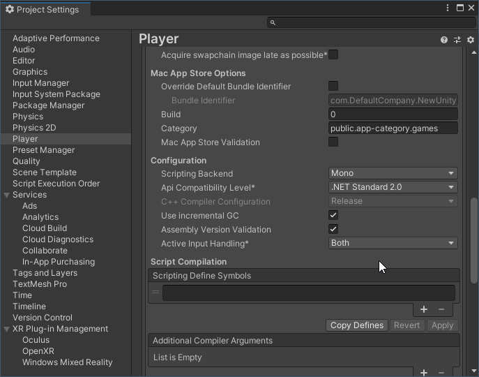Screen dimensions: 479x377
Task: Open the Player help documentation icon
Action: click(444, 40)
